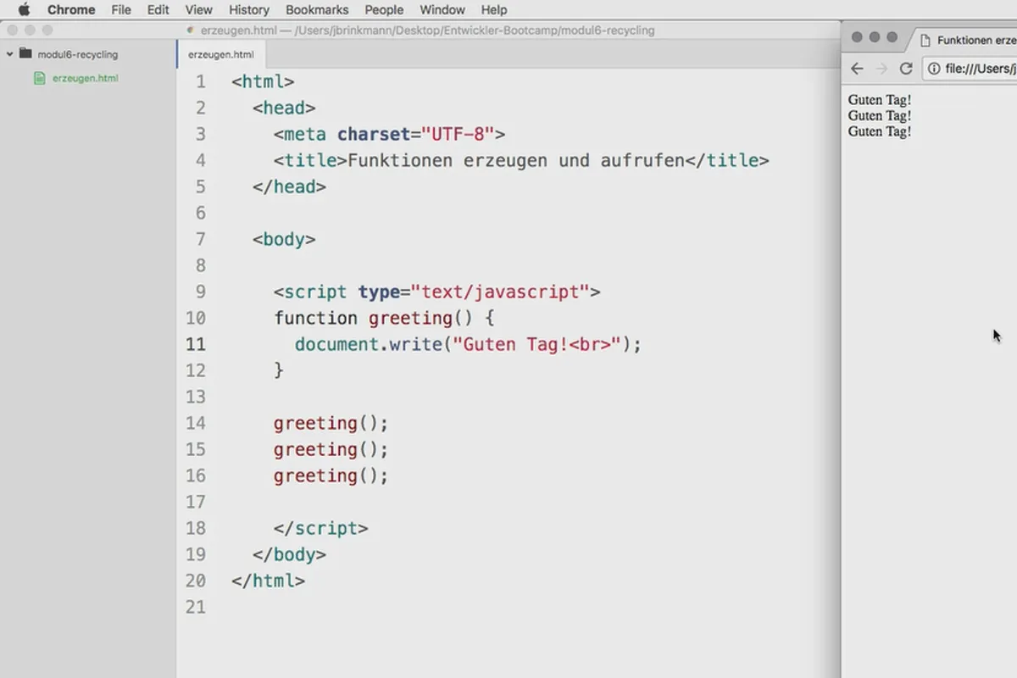The image size is (1017, 678).
Task: Open the People menu
Action: tap(384, 10)
